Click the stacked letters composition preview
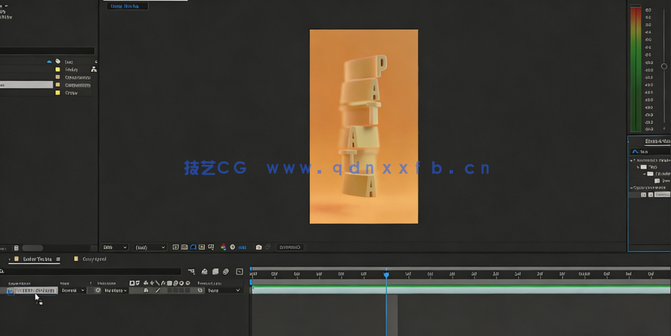The width and height of the screenshot is (671, 336). (x=363, y=127)
